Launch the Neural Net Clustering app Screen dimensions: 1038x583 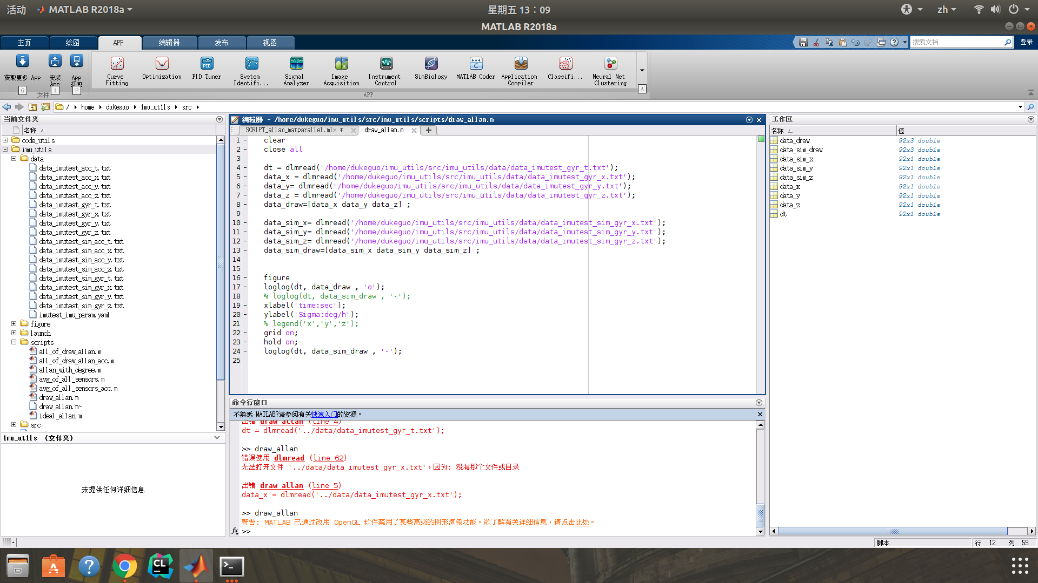pyautogui.click(x=610, y=70)
